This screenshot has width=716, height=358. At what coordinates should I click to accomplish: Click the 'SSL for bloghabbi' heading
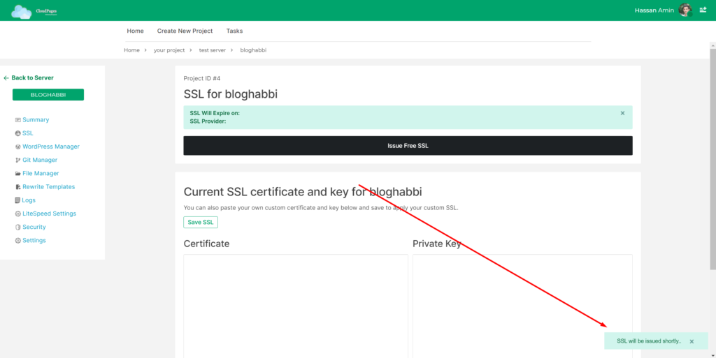[231, 94]
